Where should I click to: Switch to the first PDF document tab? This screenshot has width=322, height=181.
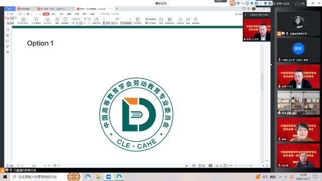pyautogui.click(x=24, y=9)
